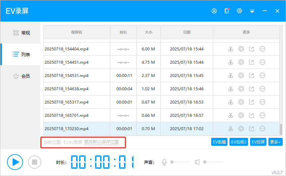
Task: Select file 20250718_165701.mp4
Action: pyautogui.click(x=67, y=116)
